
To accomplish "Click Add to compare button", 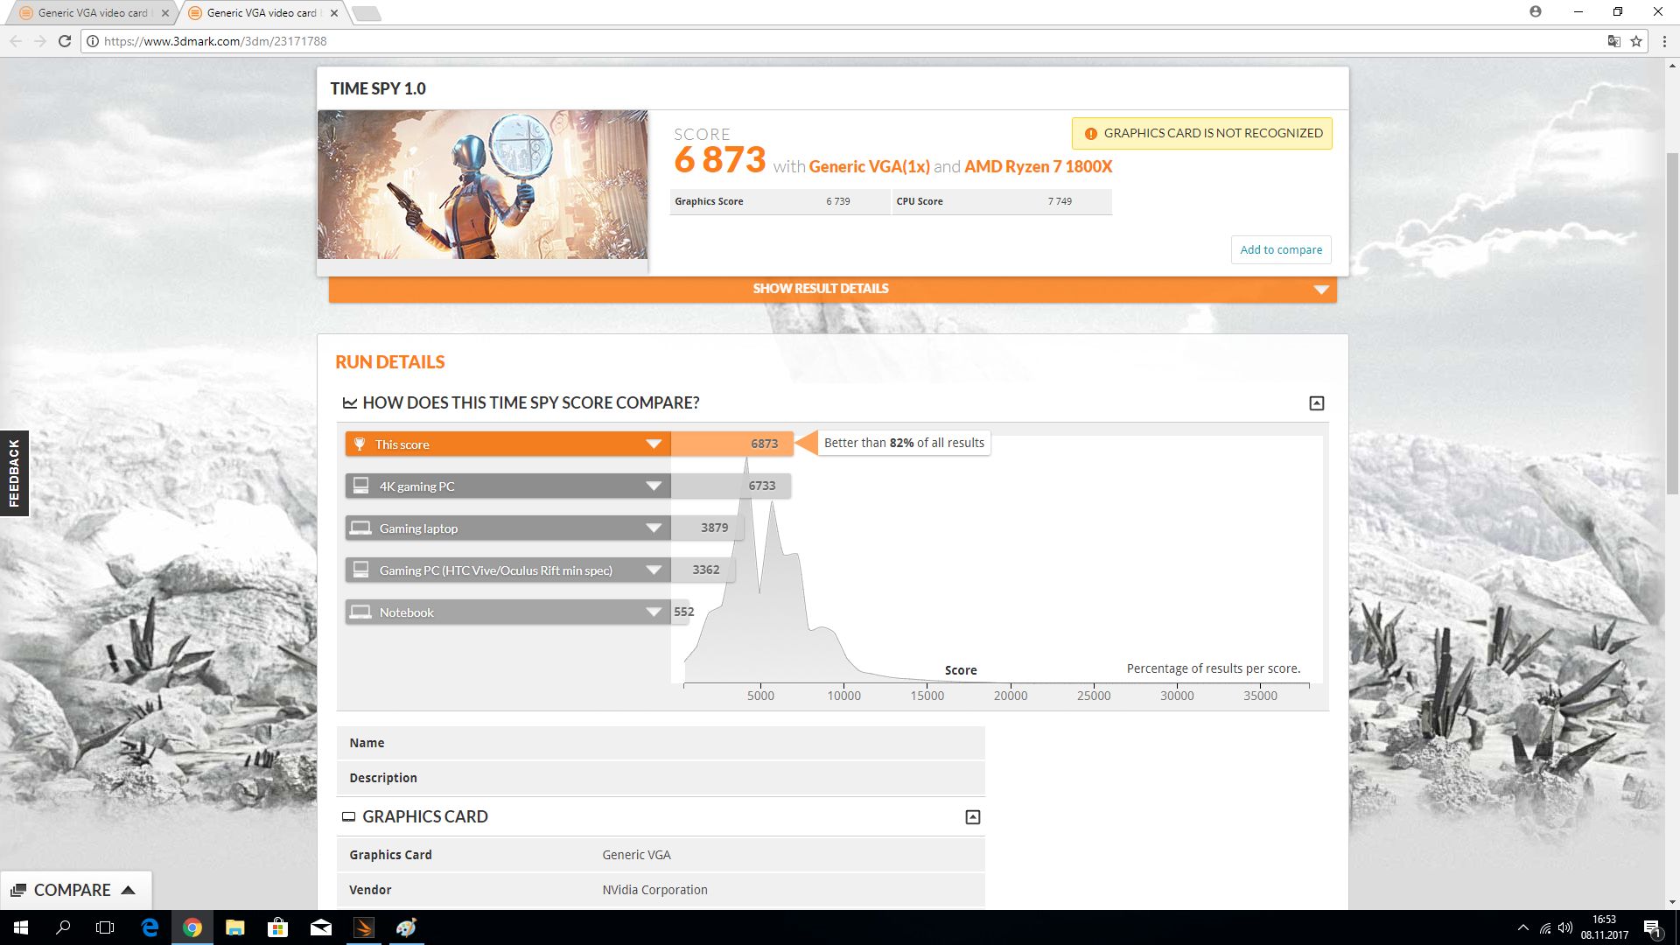I will tap(1280, 249).
